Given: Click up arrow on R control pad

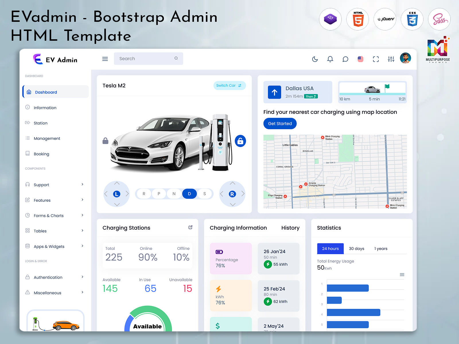Looking at the screenshot, I should pyautogui.click(x=233, y=183).
